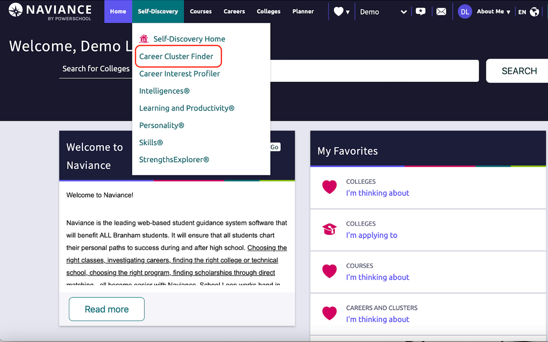548x342 pixels.
Task: Open the Planner menu
Action: [303, 11]
